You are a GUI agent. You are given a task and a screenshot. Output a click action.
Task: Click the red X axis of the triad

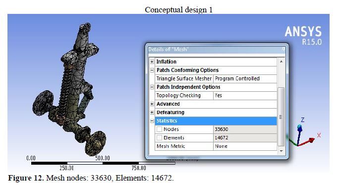coord(307,142)
